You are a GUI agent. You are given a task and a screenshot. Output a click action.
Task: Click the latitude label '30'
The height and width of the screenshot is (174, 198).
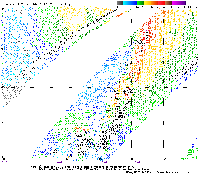coord(2,87)
